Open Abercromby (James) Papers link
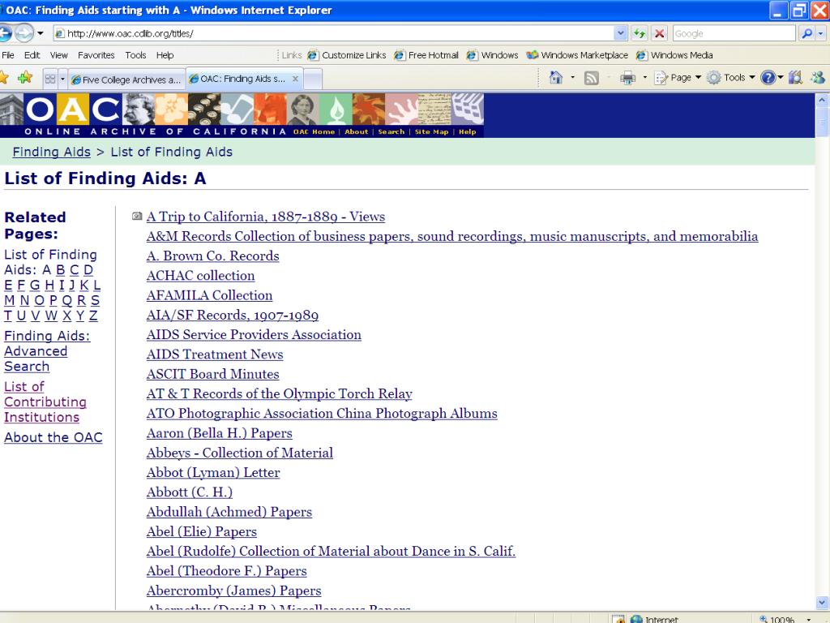 click(x=233, y=591)
